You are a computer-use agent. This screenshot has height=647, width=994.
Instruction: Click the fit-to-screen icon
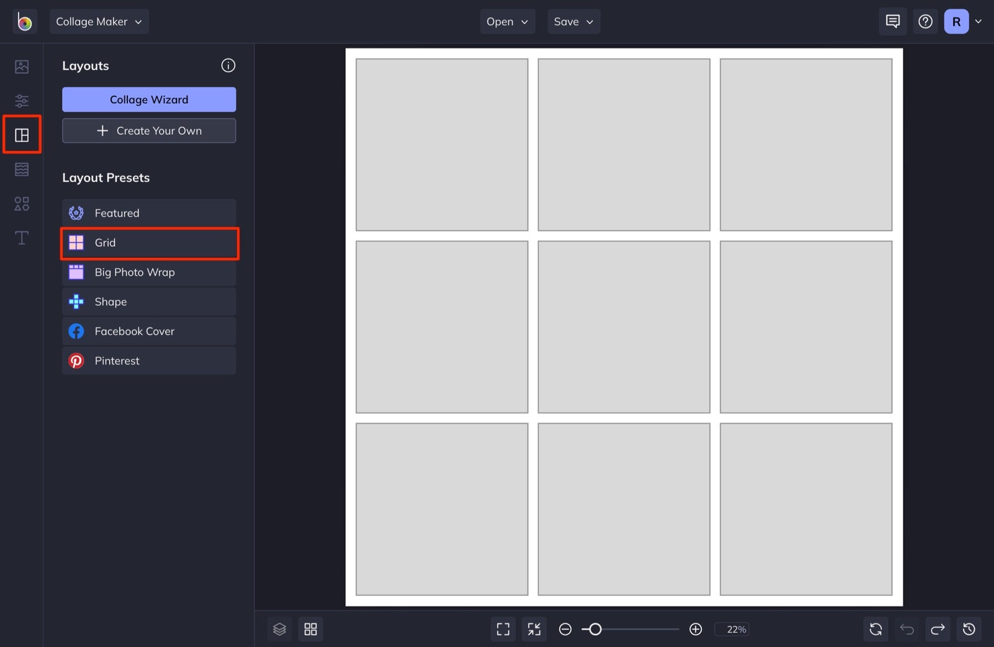click(503, 629)
